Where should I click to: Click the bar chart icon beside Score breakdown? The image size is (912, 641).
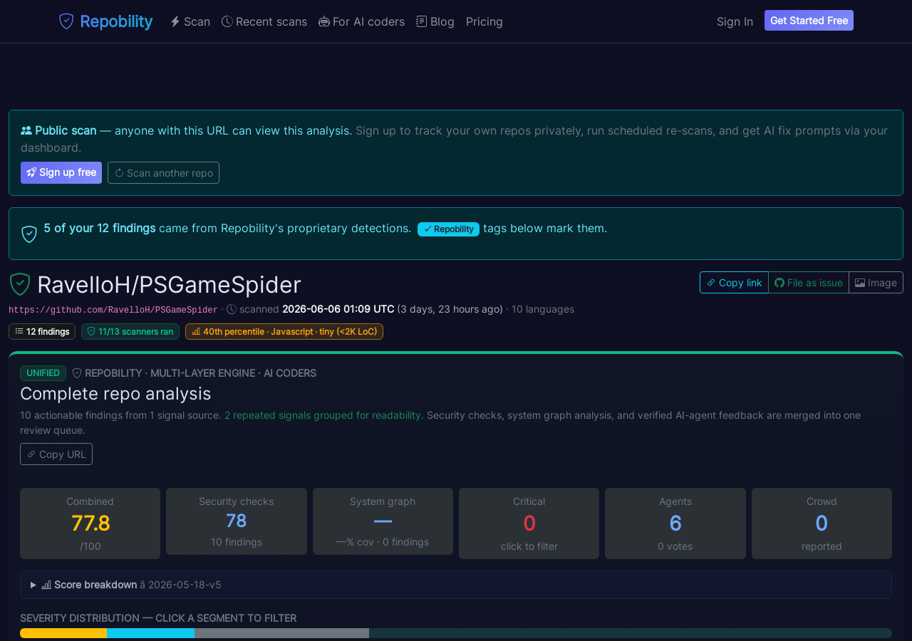[46, 585]
